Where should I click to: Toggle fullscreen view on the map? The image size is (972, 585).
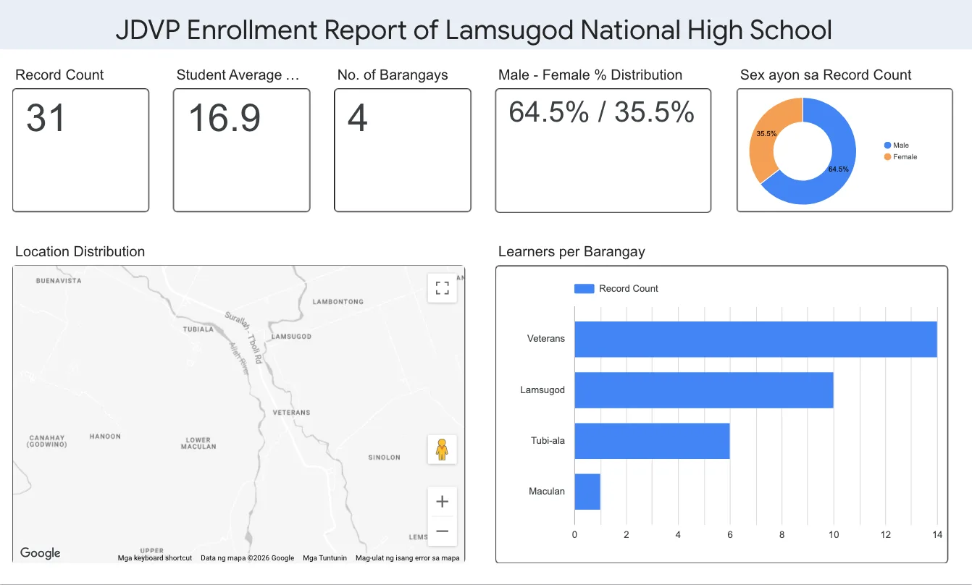pyautogui.click(x=442, y=287)
